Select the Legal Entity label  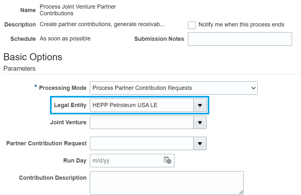[70, 105]
